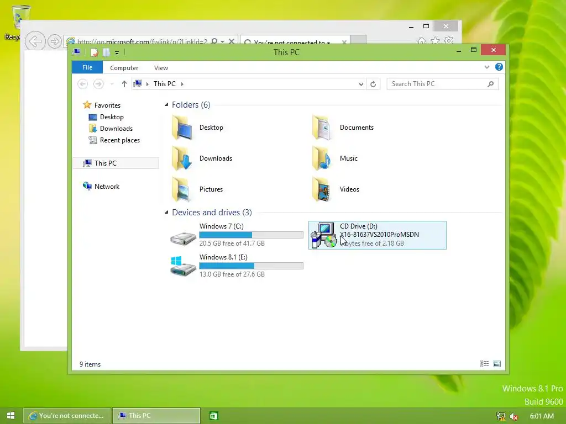Click the Search This PC field

click(443, 84)
